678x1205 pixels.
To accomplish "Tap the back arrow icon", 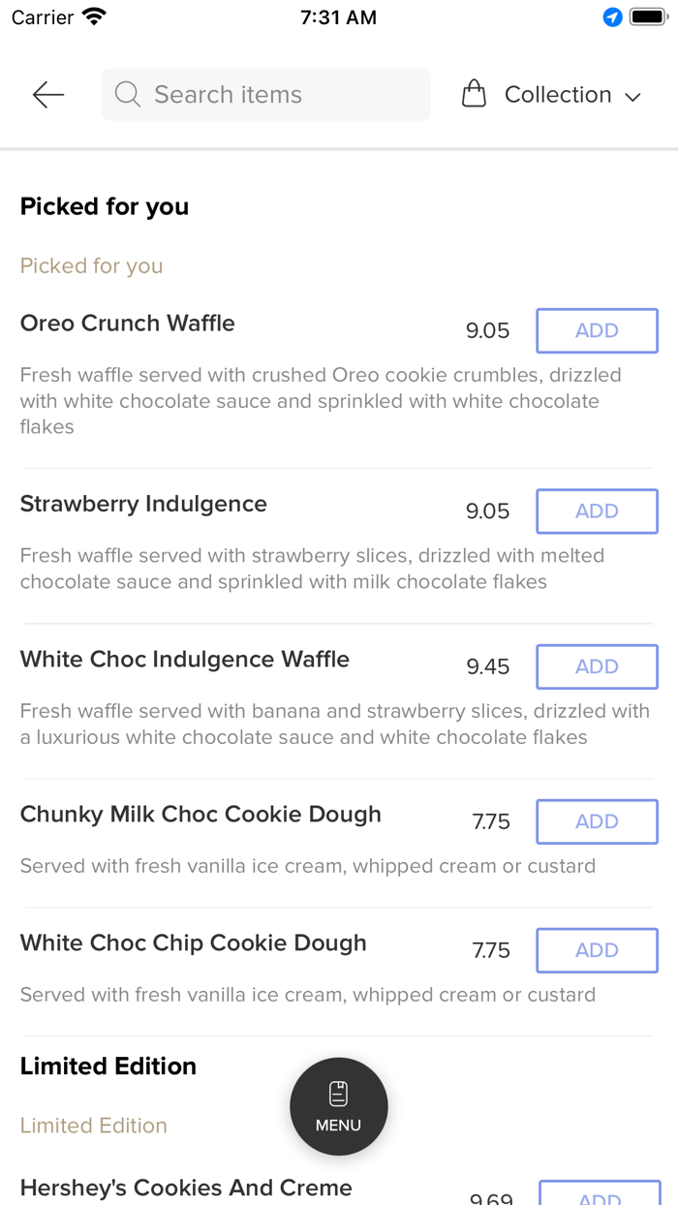I will click(47, 94).
